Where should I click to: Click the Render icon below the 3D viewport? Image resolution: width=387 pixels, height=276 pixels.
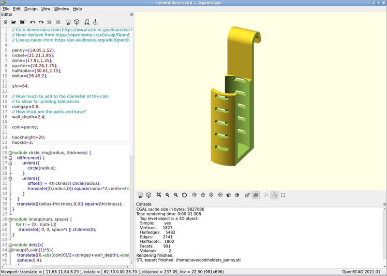pyautogui.click(x=149, y=195)
